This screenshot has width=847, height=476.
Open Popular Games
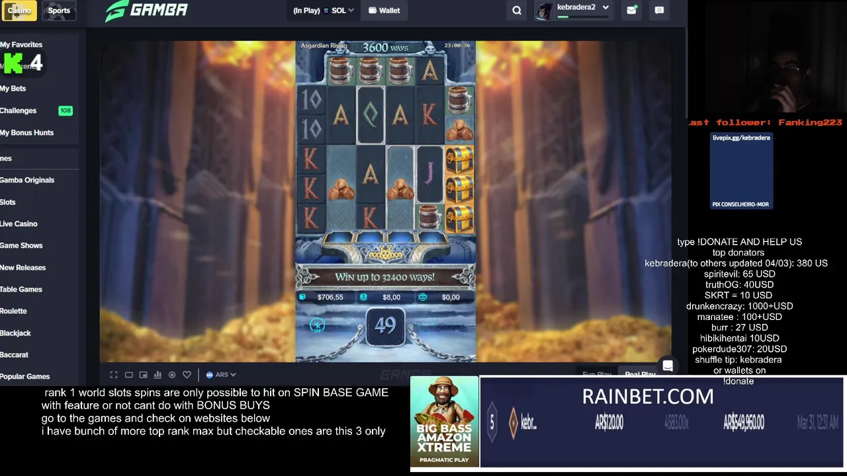(x=25, y=377)
